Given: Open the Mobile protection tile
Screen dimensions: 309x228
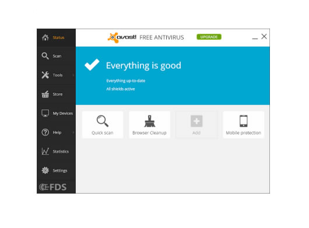Looking at the screenshot, I should (x=243, y=125).
